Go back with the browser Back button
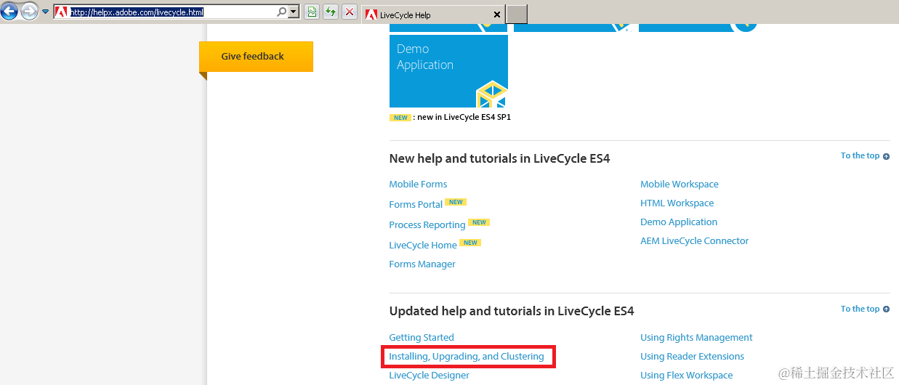Viewport: 899px width, 385px height. [x=9, y=12]
